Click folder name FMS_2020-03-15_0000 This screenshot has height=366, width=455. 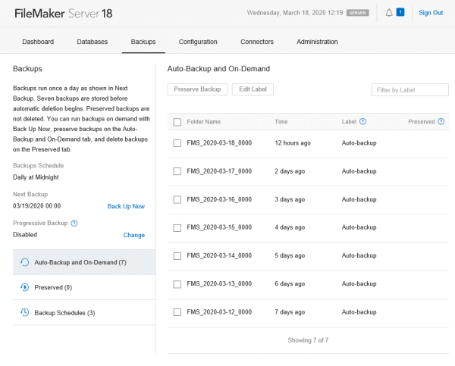tap(219, 227)
